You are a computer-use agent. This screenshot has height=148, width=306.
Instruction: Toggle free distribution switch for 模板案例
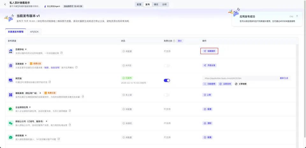click(167, 95)
